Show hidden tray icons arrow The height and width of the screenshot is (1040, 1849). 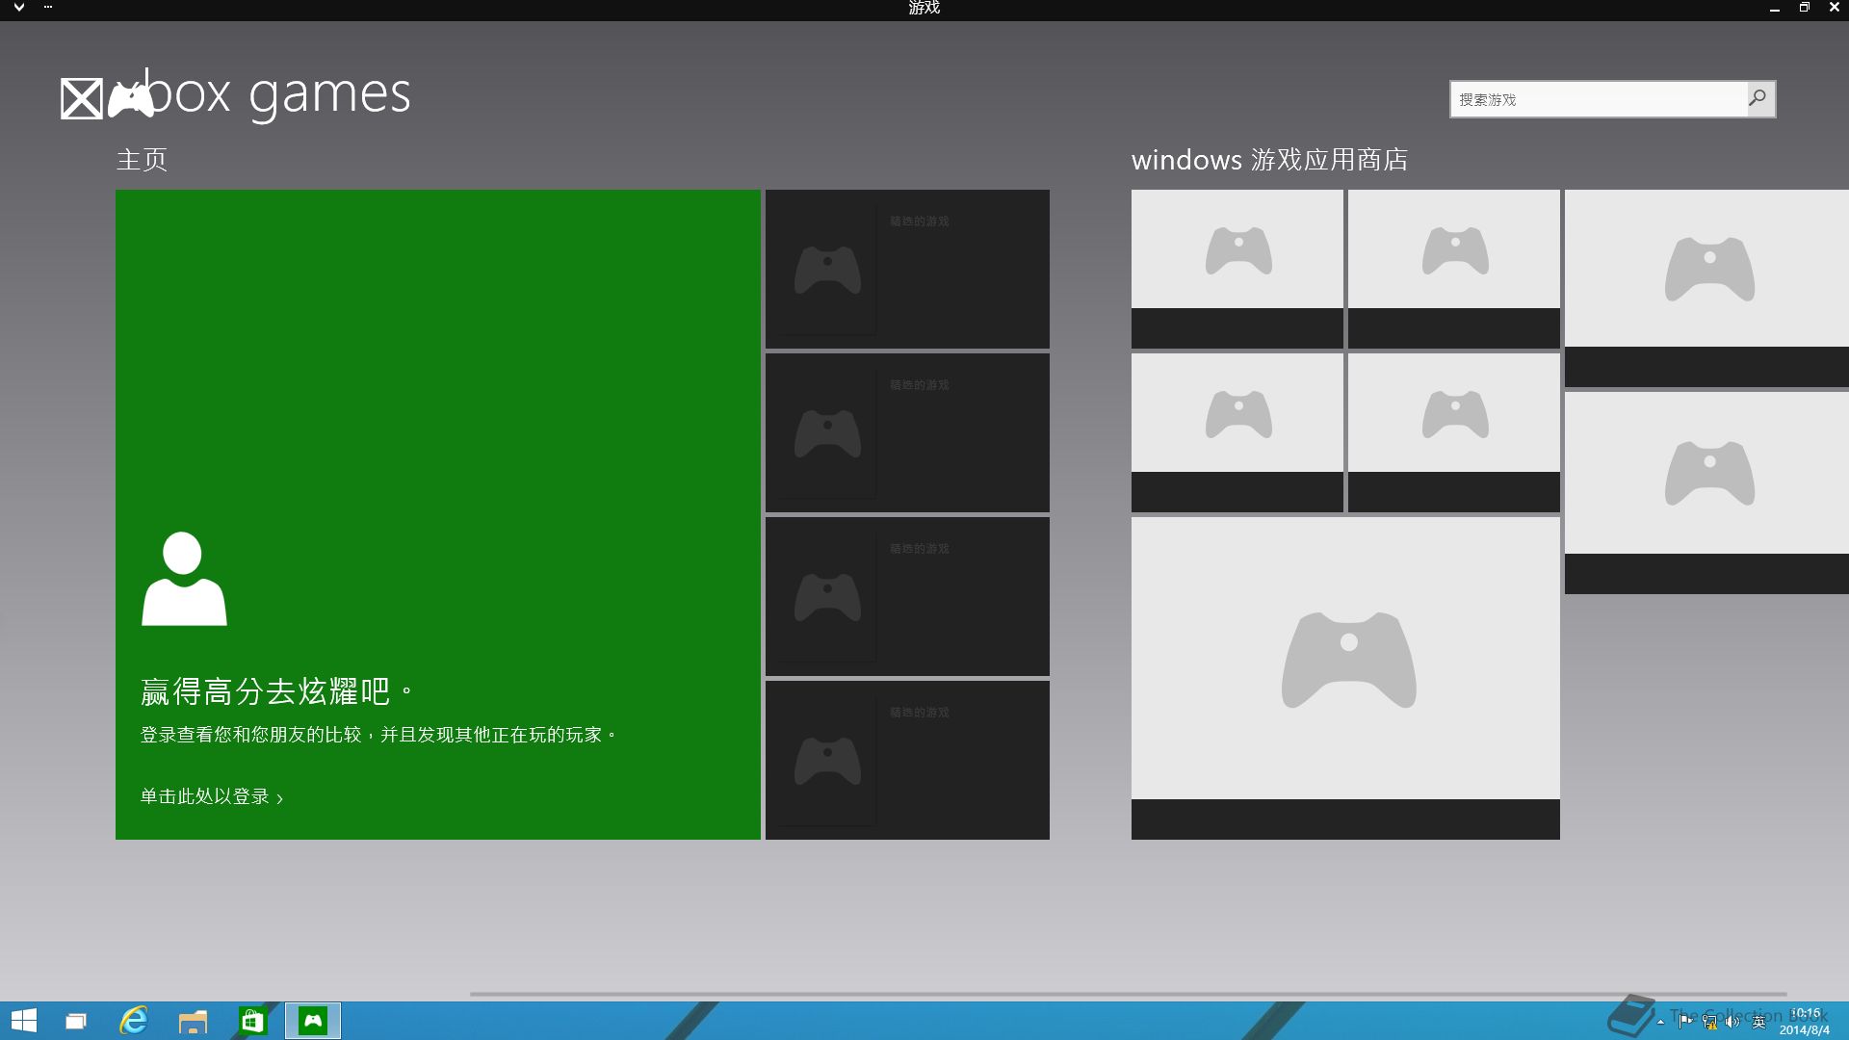(x=1660, y=1022)
